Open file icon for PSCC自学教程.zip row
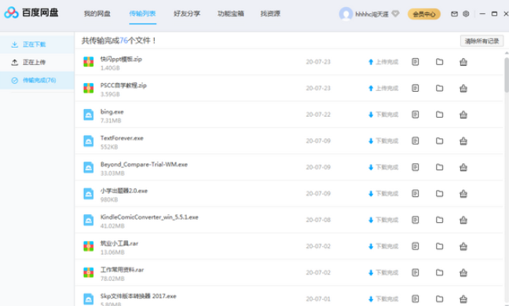 (x=416, y=88)
